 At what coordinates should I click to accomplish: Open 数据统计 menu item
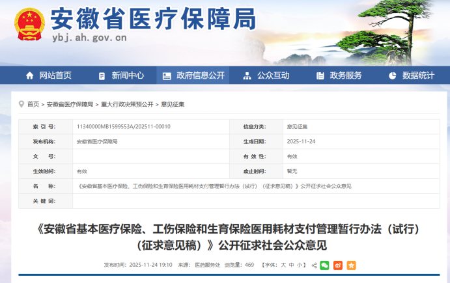point(418,75)
